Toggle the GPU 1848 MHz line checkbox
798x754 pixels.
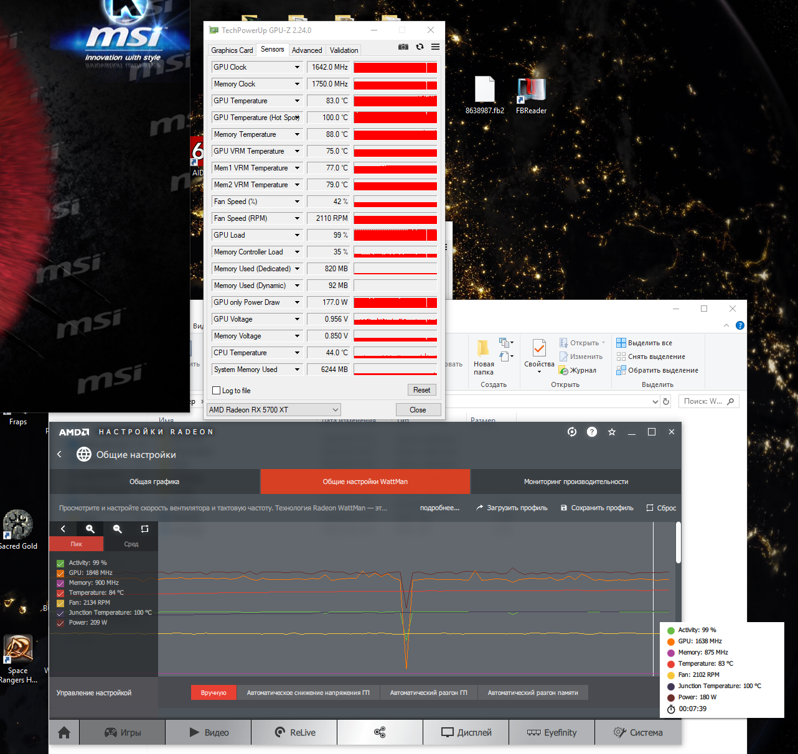(x=60, y=573)
